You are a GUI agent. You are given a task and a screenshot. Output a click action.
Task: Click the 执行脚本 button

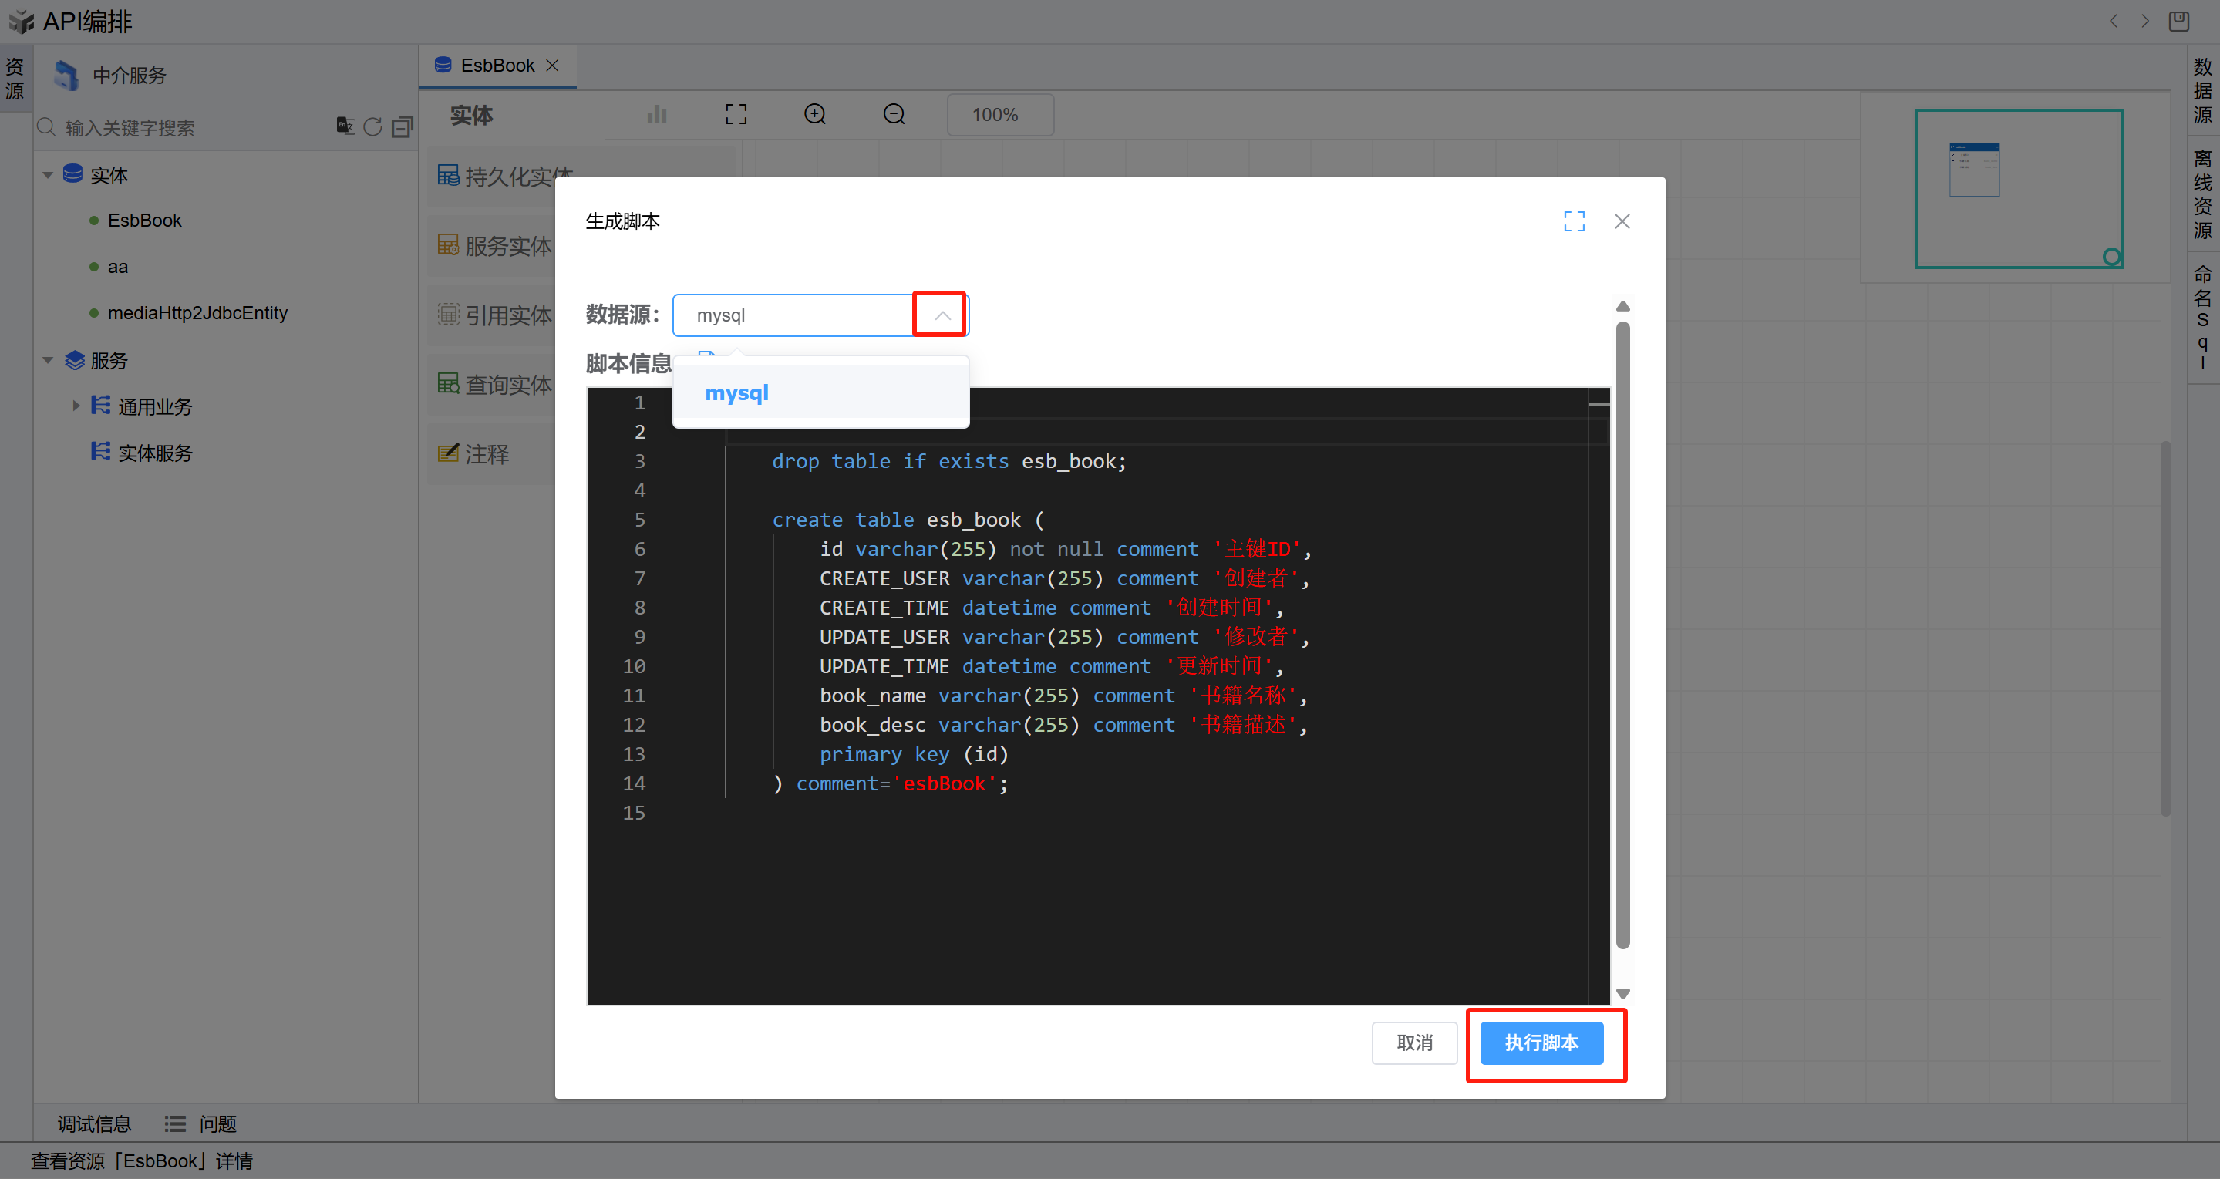tap(1541, 1043)
